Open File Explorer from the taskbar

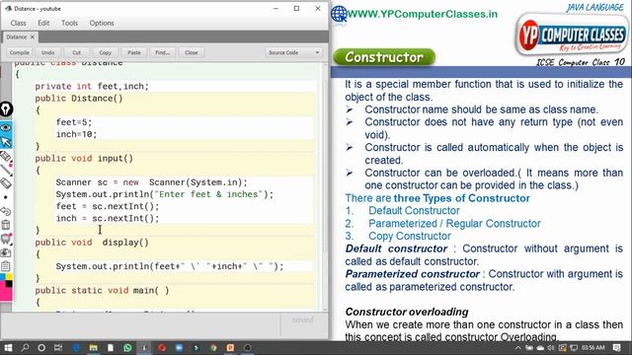pyautogui.click(x=93, y=348)
